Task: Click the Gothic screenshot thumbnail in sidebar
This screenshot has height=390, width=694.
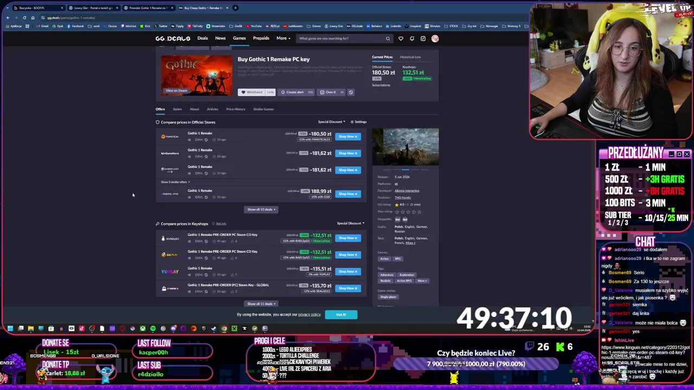Action: click(x=406, y=147)
